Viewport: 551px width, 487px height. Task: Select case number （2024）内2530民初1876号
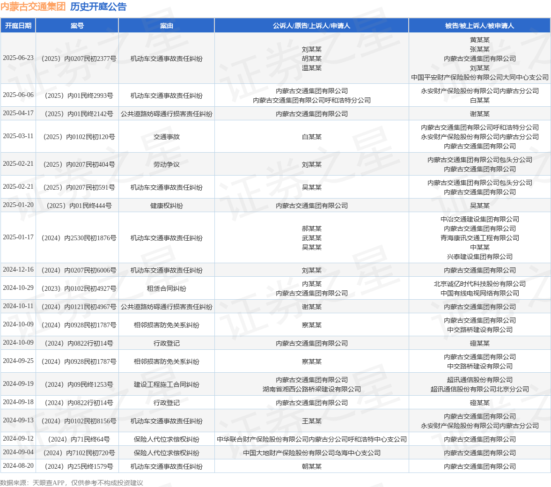77,238
